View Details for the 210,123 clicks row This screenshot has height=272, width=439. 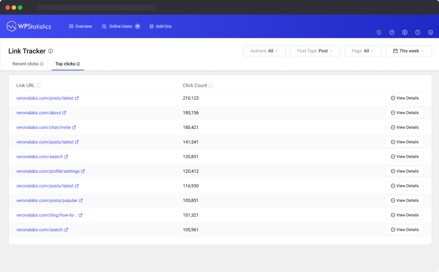click(x=405, y=98)
